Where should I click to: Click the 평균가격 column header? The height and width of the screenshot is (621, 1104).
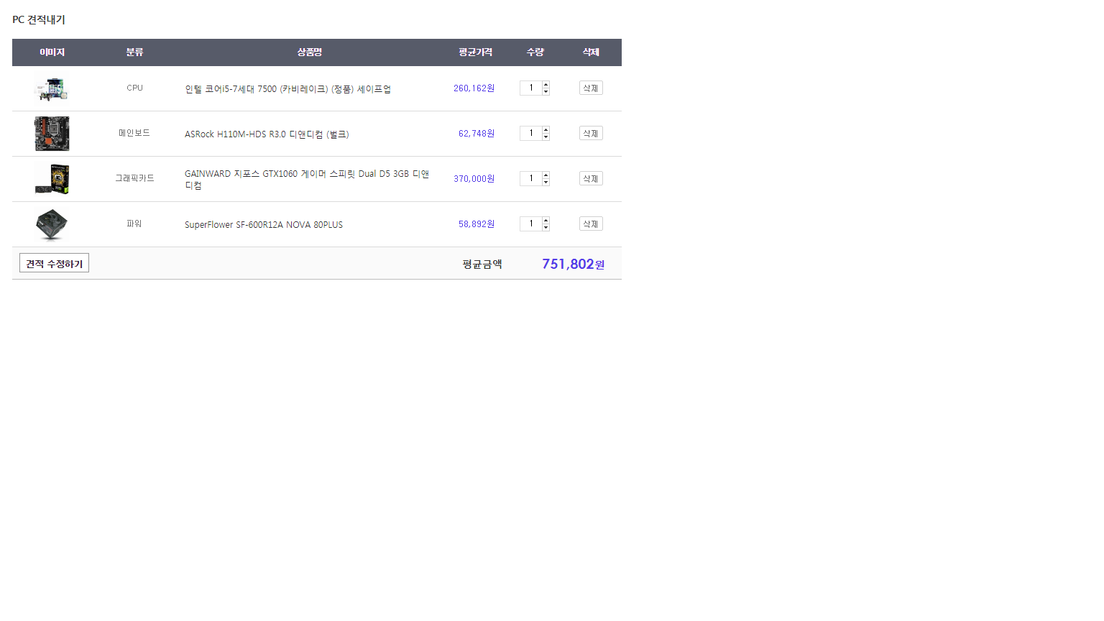[x=476, y=52]
